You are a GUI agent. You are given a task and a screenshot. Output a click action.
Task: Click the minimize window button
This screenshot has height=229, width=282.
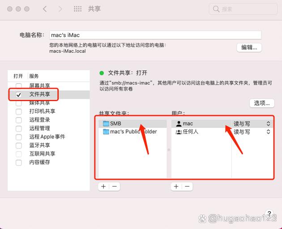(18, 9)
